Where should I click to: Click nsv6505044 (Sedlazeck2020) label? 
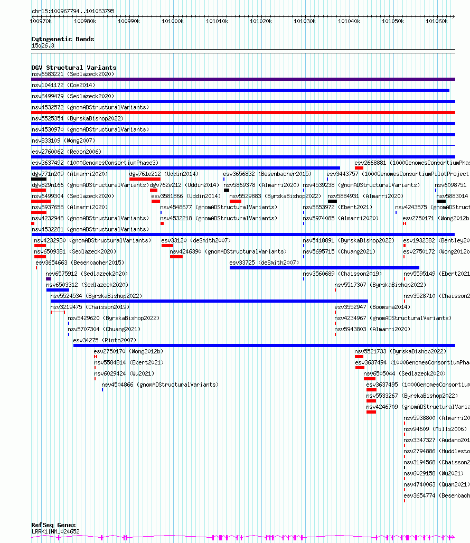pos(404,373)
